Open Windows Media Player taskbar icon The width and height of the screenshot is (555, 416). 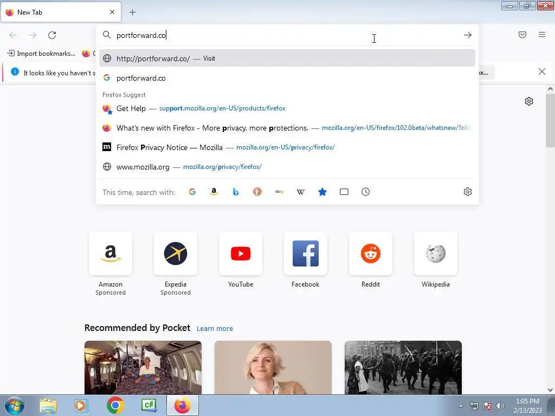click(x=81, y=405)
